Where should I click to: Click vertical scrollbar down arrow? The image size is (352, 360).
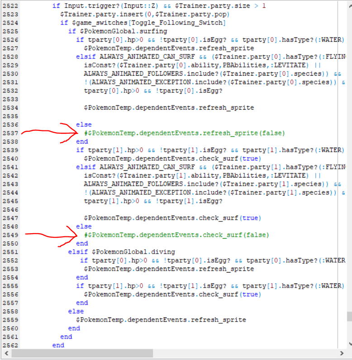(x=350, y=344)
